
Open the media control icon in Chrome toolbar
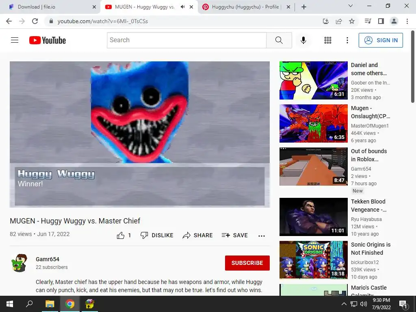pos(368,21)
